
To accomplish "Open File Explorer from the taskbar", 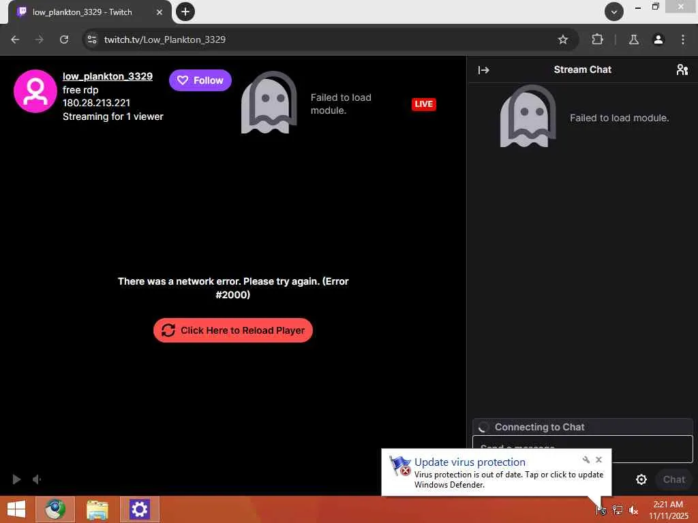I will coord(97,509).
